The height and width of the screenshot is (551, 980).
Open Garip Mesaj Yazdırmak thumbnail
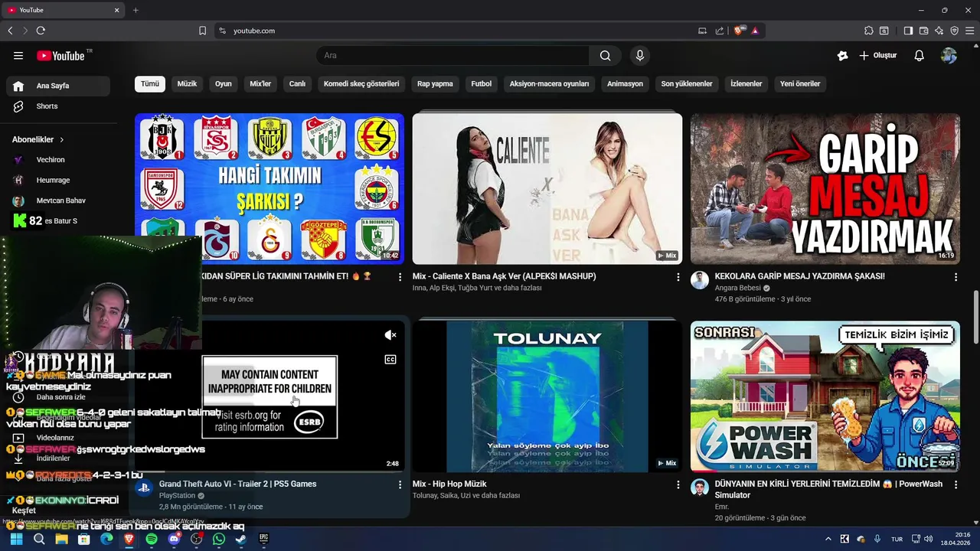[x=825, y=189]
